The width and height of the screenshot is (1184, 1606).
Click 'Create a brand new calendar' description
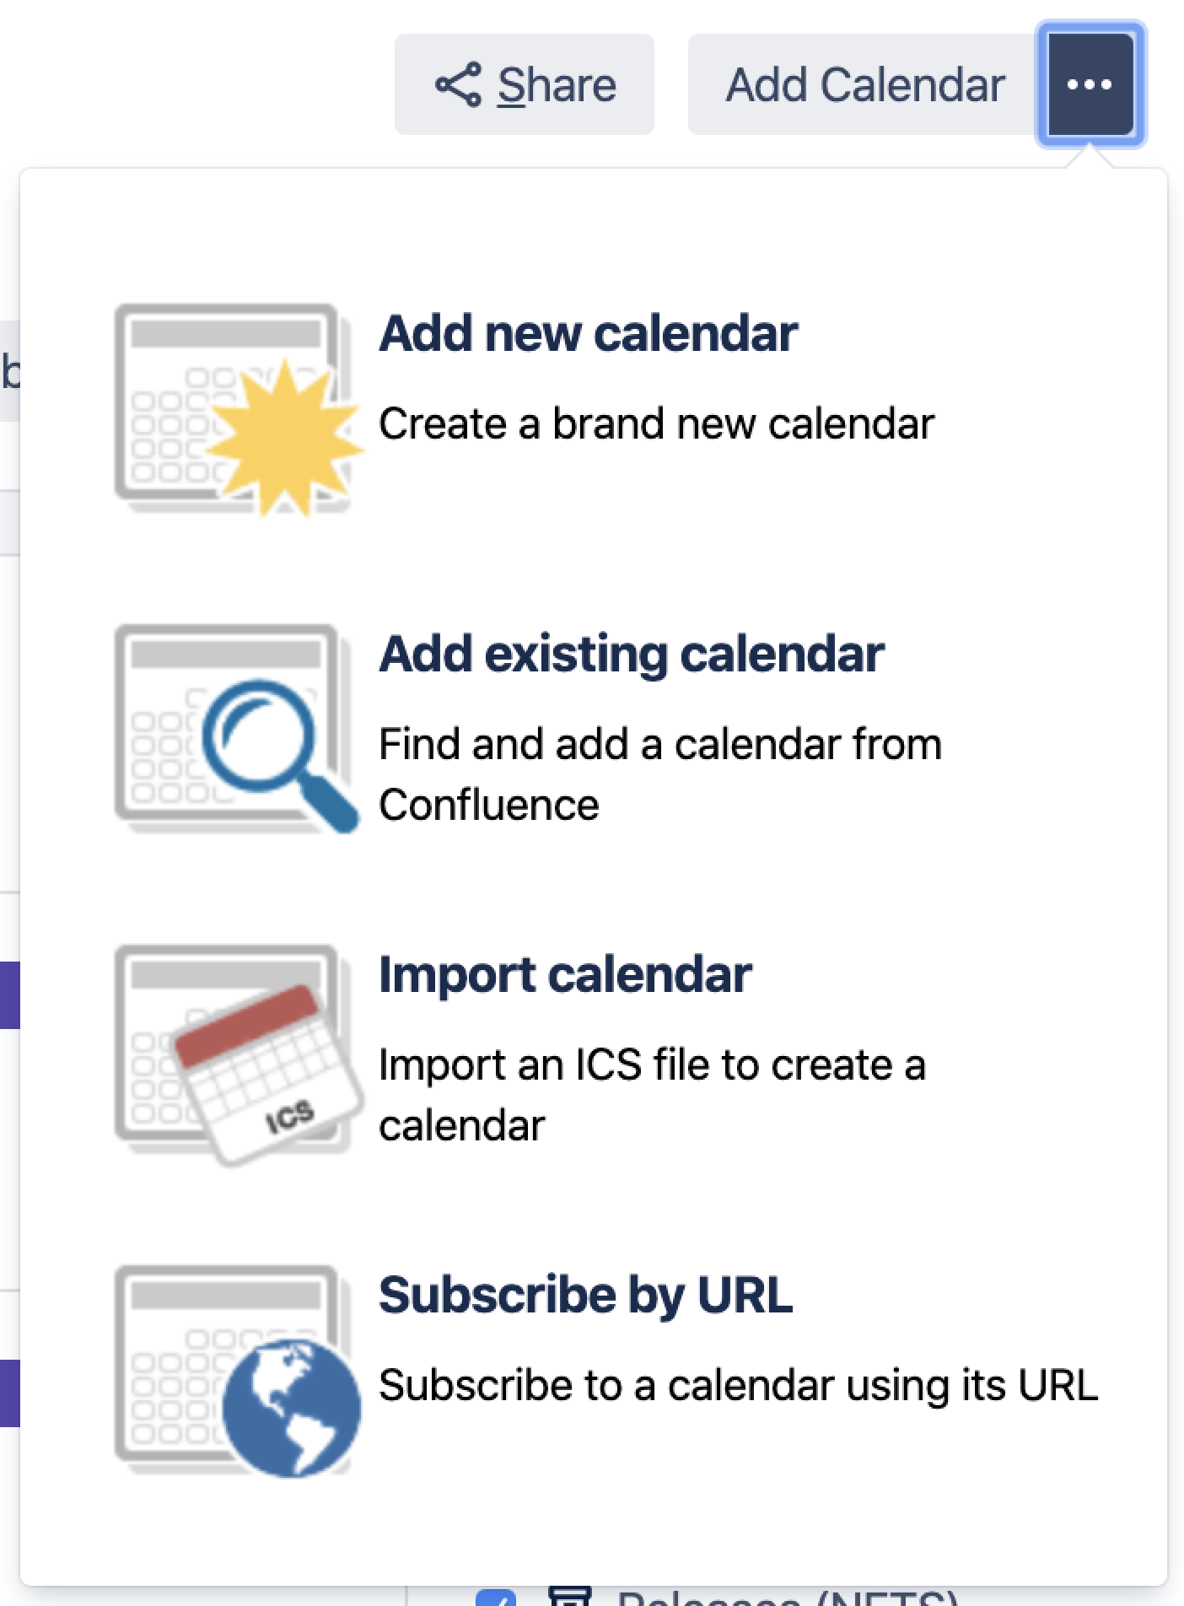656,423
